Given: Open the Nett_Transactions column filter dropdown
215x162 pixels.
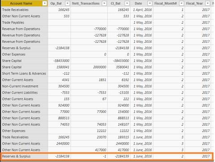Looking at the screenshot, I should (x=104, y=3).
